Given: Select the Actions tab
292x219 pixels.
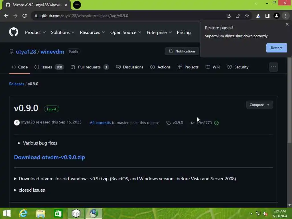Looking at the screenshot, I should pyautogui.click(x=160, y=67).
